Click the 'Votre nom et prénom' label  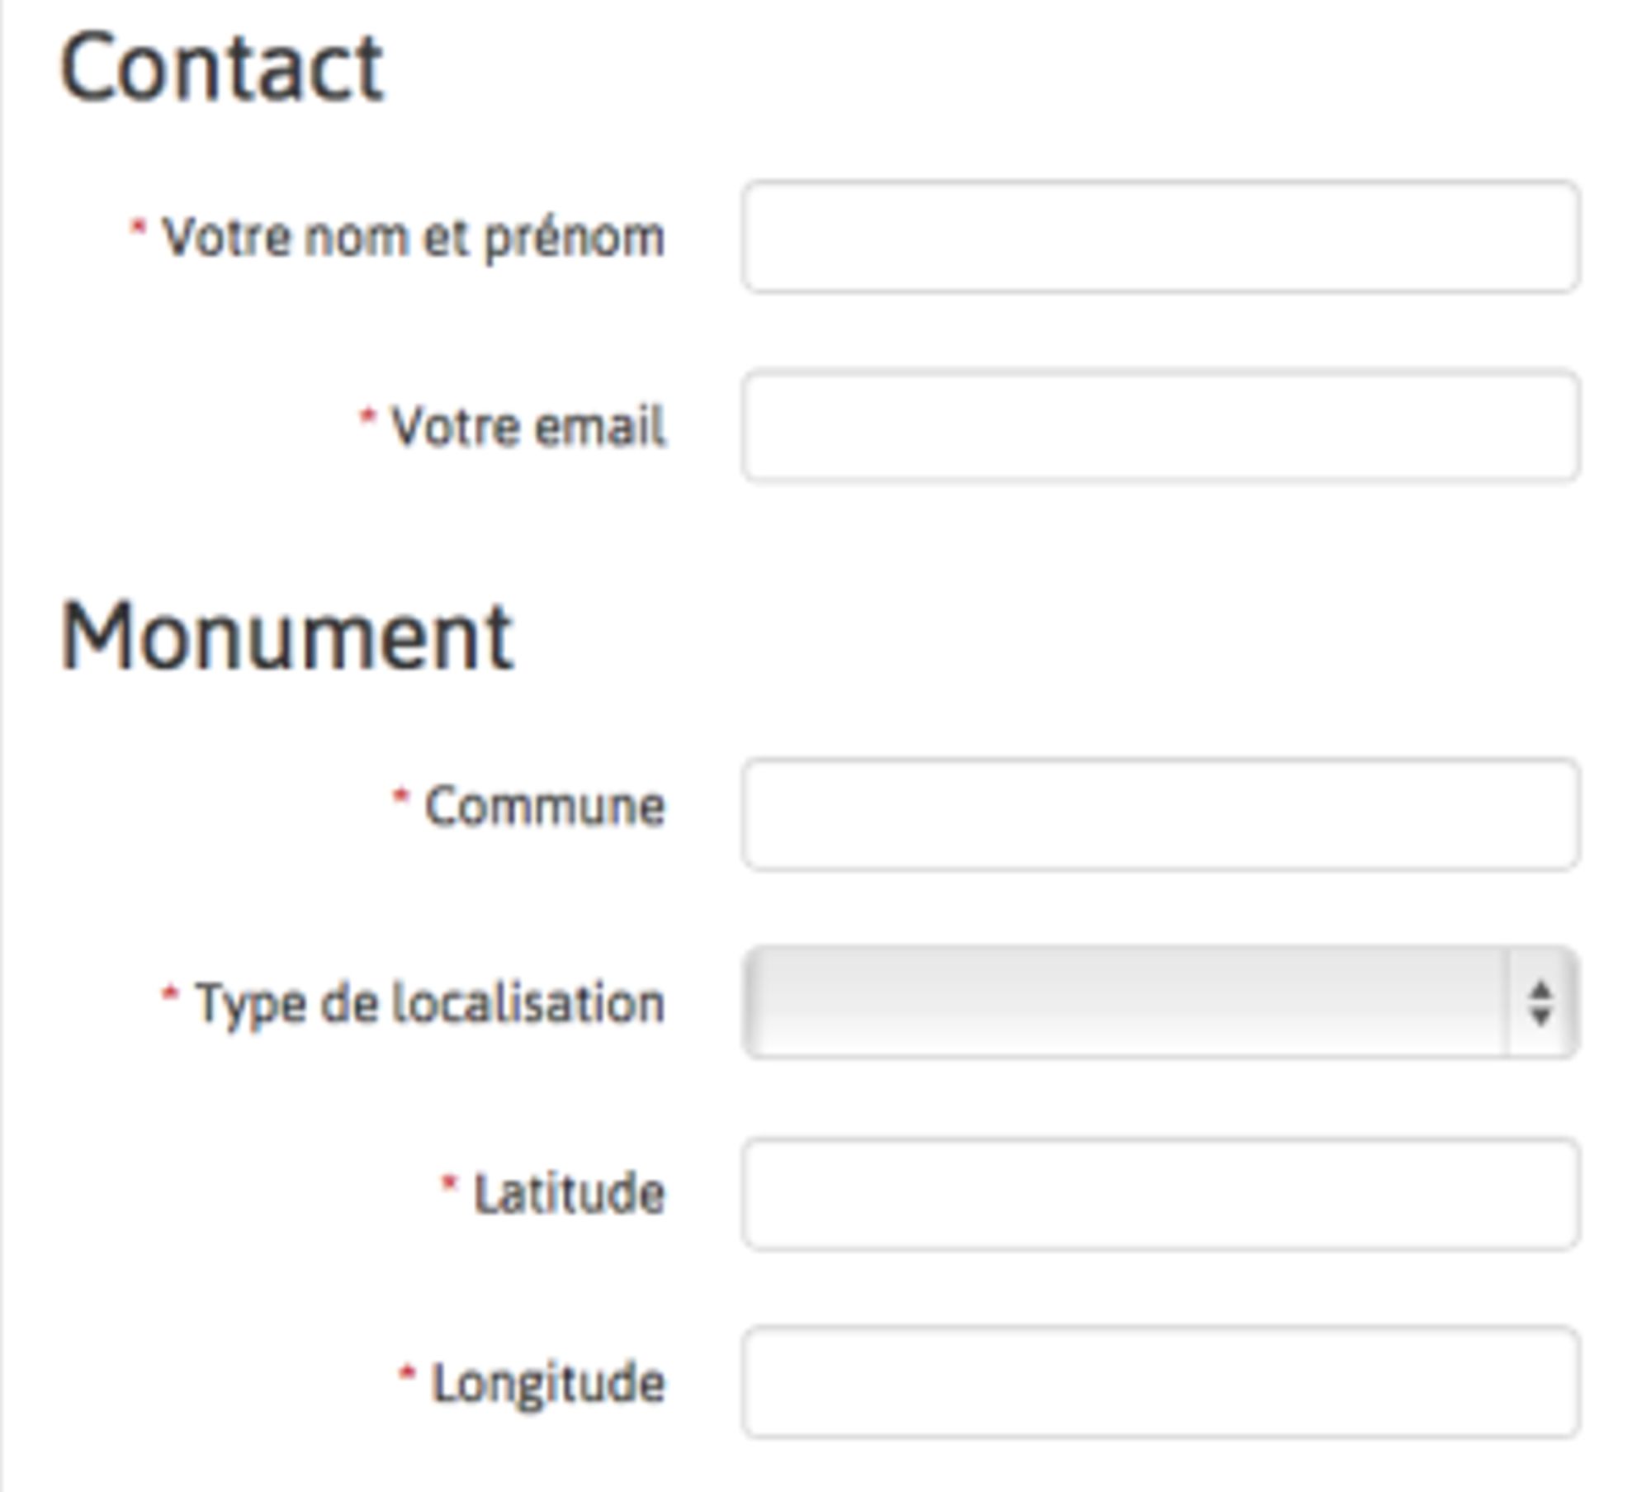click(x=413, y=238)
